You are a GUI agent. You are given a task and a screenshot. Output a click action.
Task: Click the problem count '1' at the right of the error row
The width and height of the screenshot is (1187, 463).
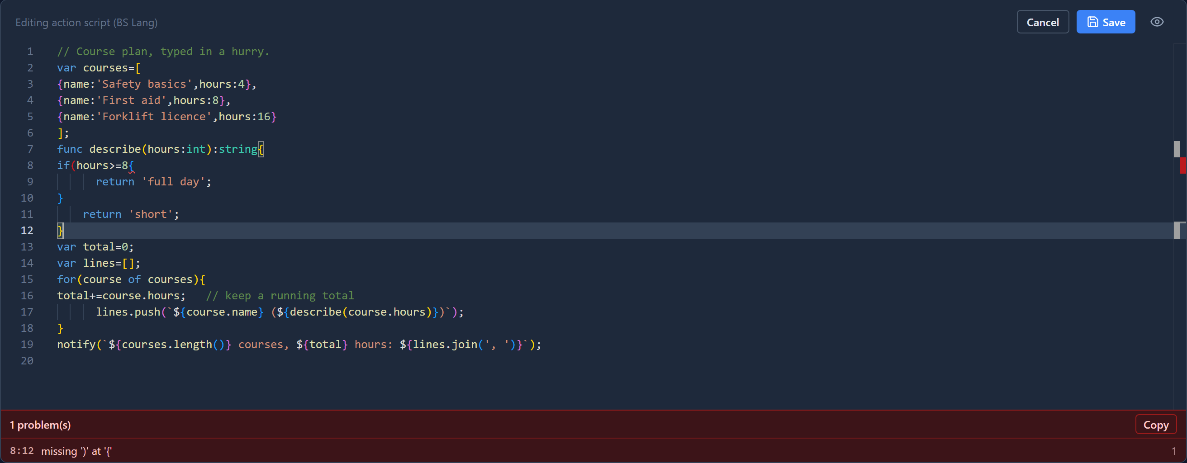pyautogui.click(x=1173, y=451)
